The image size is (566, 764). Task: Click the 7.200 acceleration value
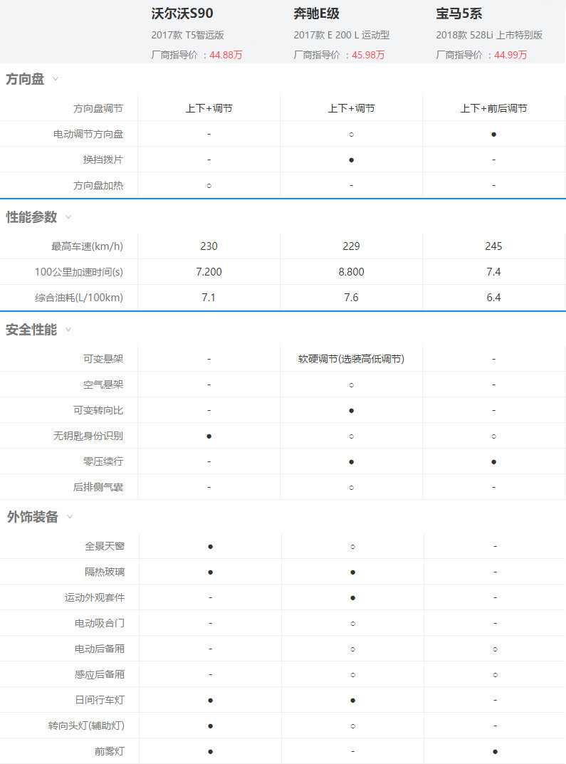pyautogui.click(x=209, y=272)
